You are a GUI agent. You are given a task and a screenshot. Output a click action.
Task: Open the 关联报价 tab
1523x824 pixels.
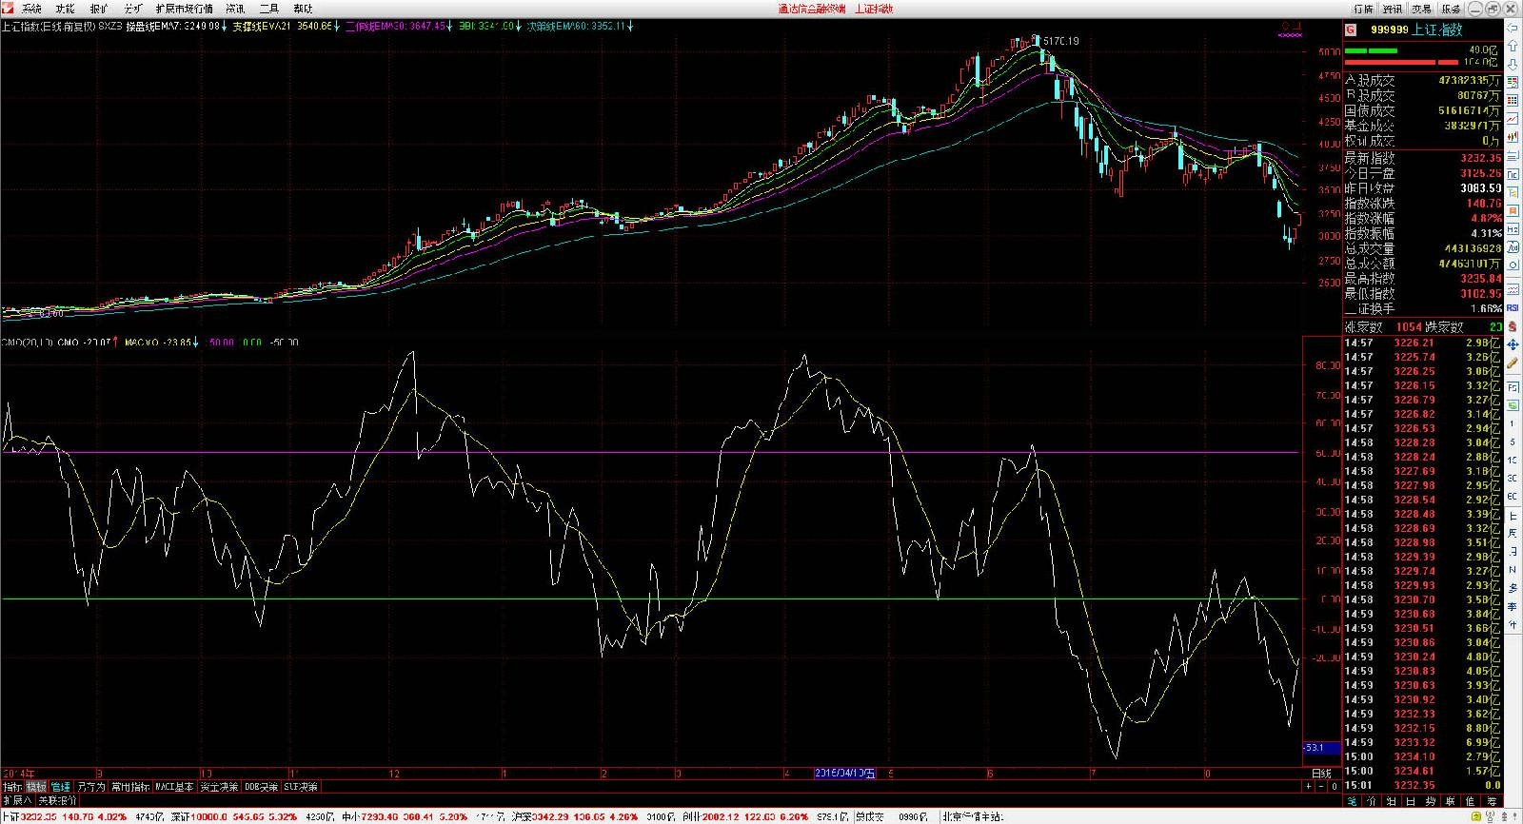pyautogui.click(x=57, y=800)
